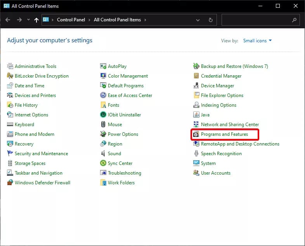Open the Default Programs icon
Screen dimensions: 305x246
click(x=103, y=86)
